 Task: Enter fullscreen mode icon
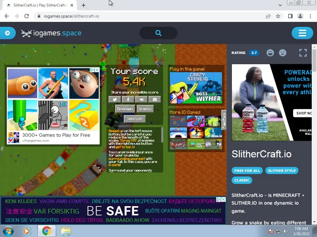[303, 53]
